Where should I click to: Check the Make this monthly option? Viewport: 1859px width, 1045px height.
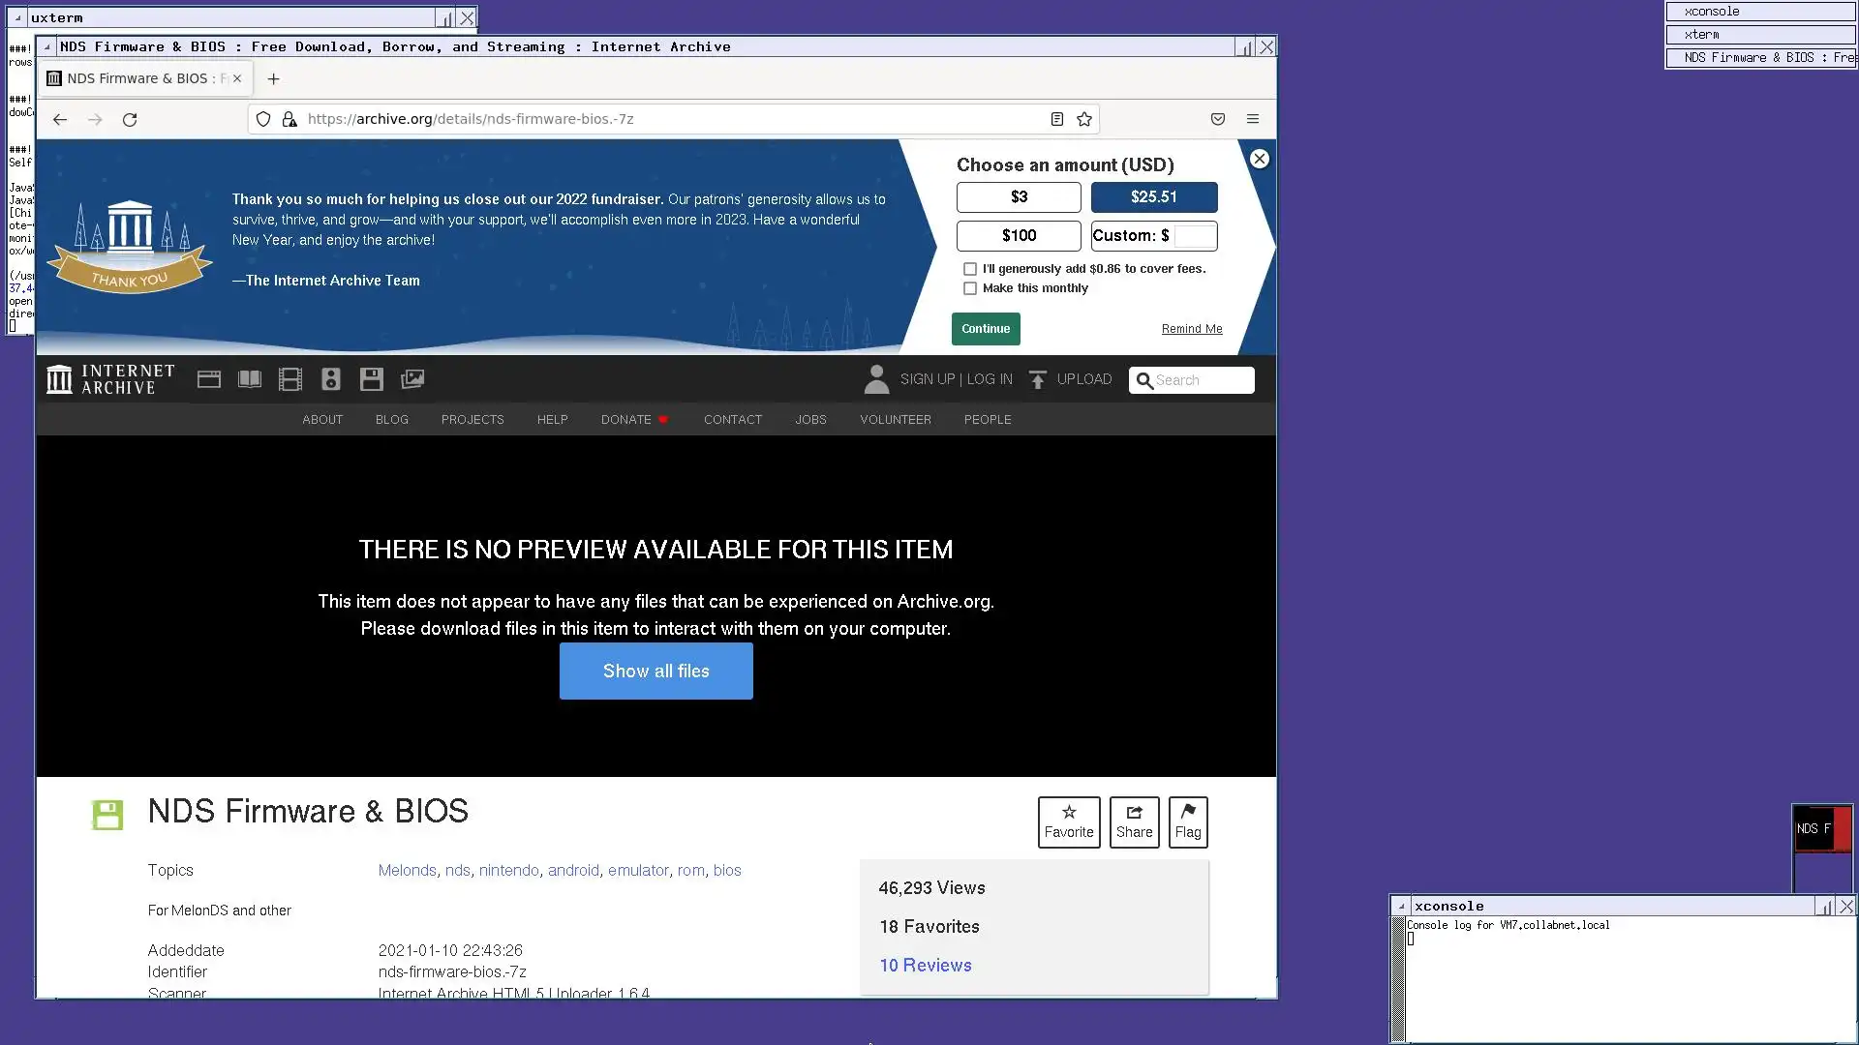(x=970, y=288)
